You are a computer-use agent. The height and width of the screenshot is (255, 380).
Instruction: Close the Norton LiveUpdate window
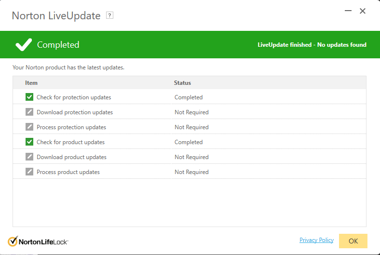click(363, 11)
